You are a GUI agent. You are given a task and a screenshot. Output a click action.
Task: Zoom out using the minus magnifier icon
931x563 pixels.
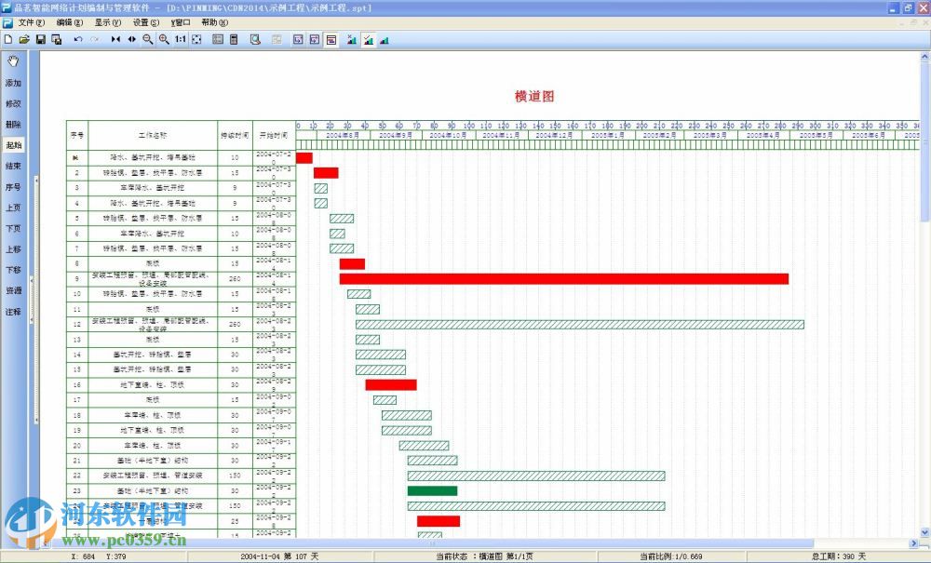[x=147, y=40]
